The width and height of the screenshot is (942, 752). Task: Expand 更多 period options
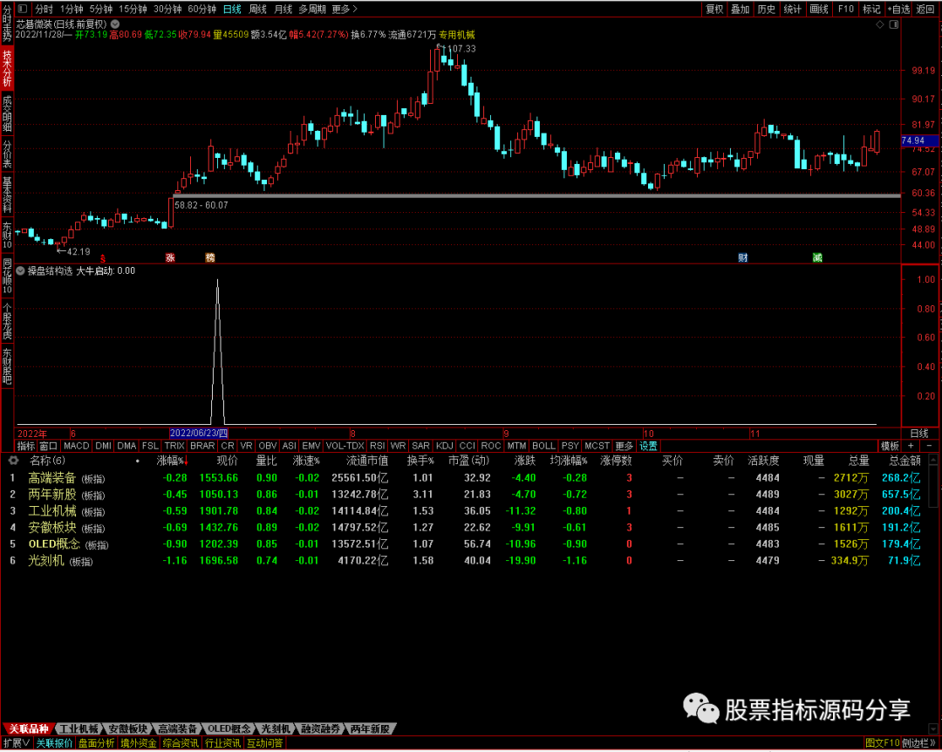[x=345, y=9]
